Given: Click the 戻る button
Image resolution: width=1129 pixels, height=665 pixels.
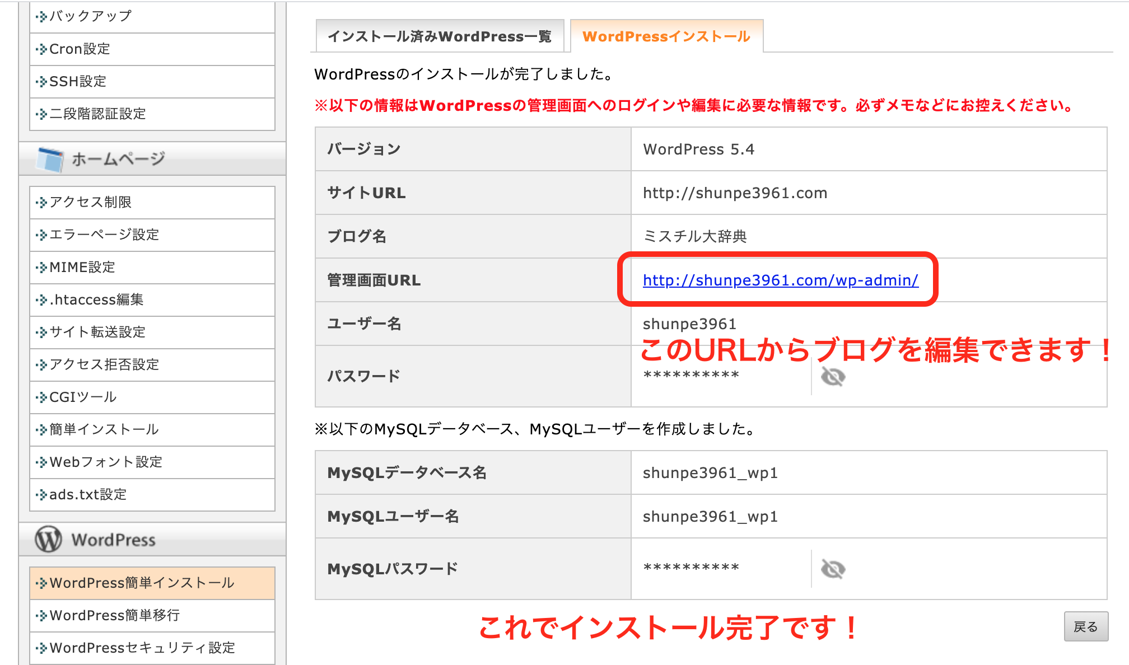Looking at the screenshot, I should click(1086, 626).
